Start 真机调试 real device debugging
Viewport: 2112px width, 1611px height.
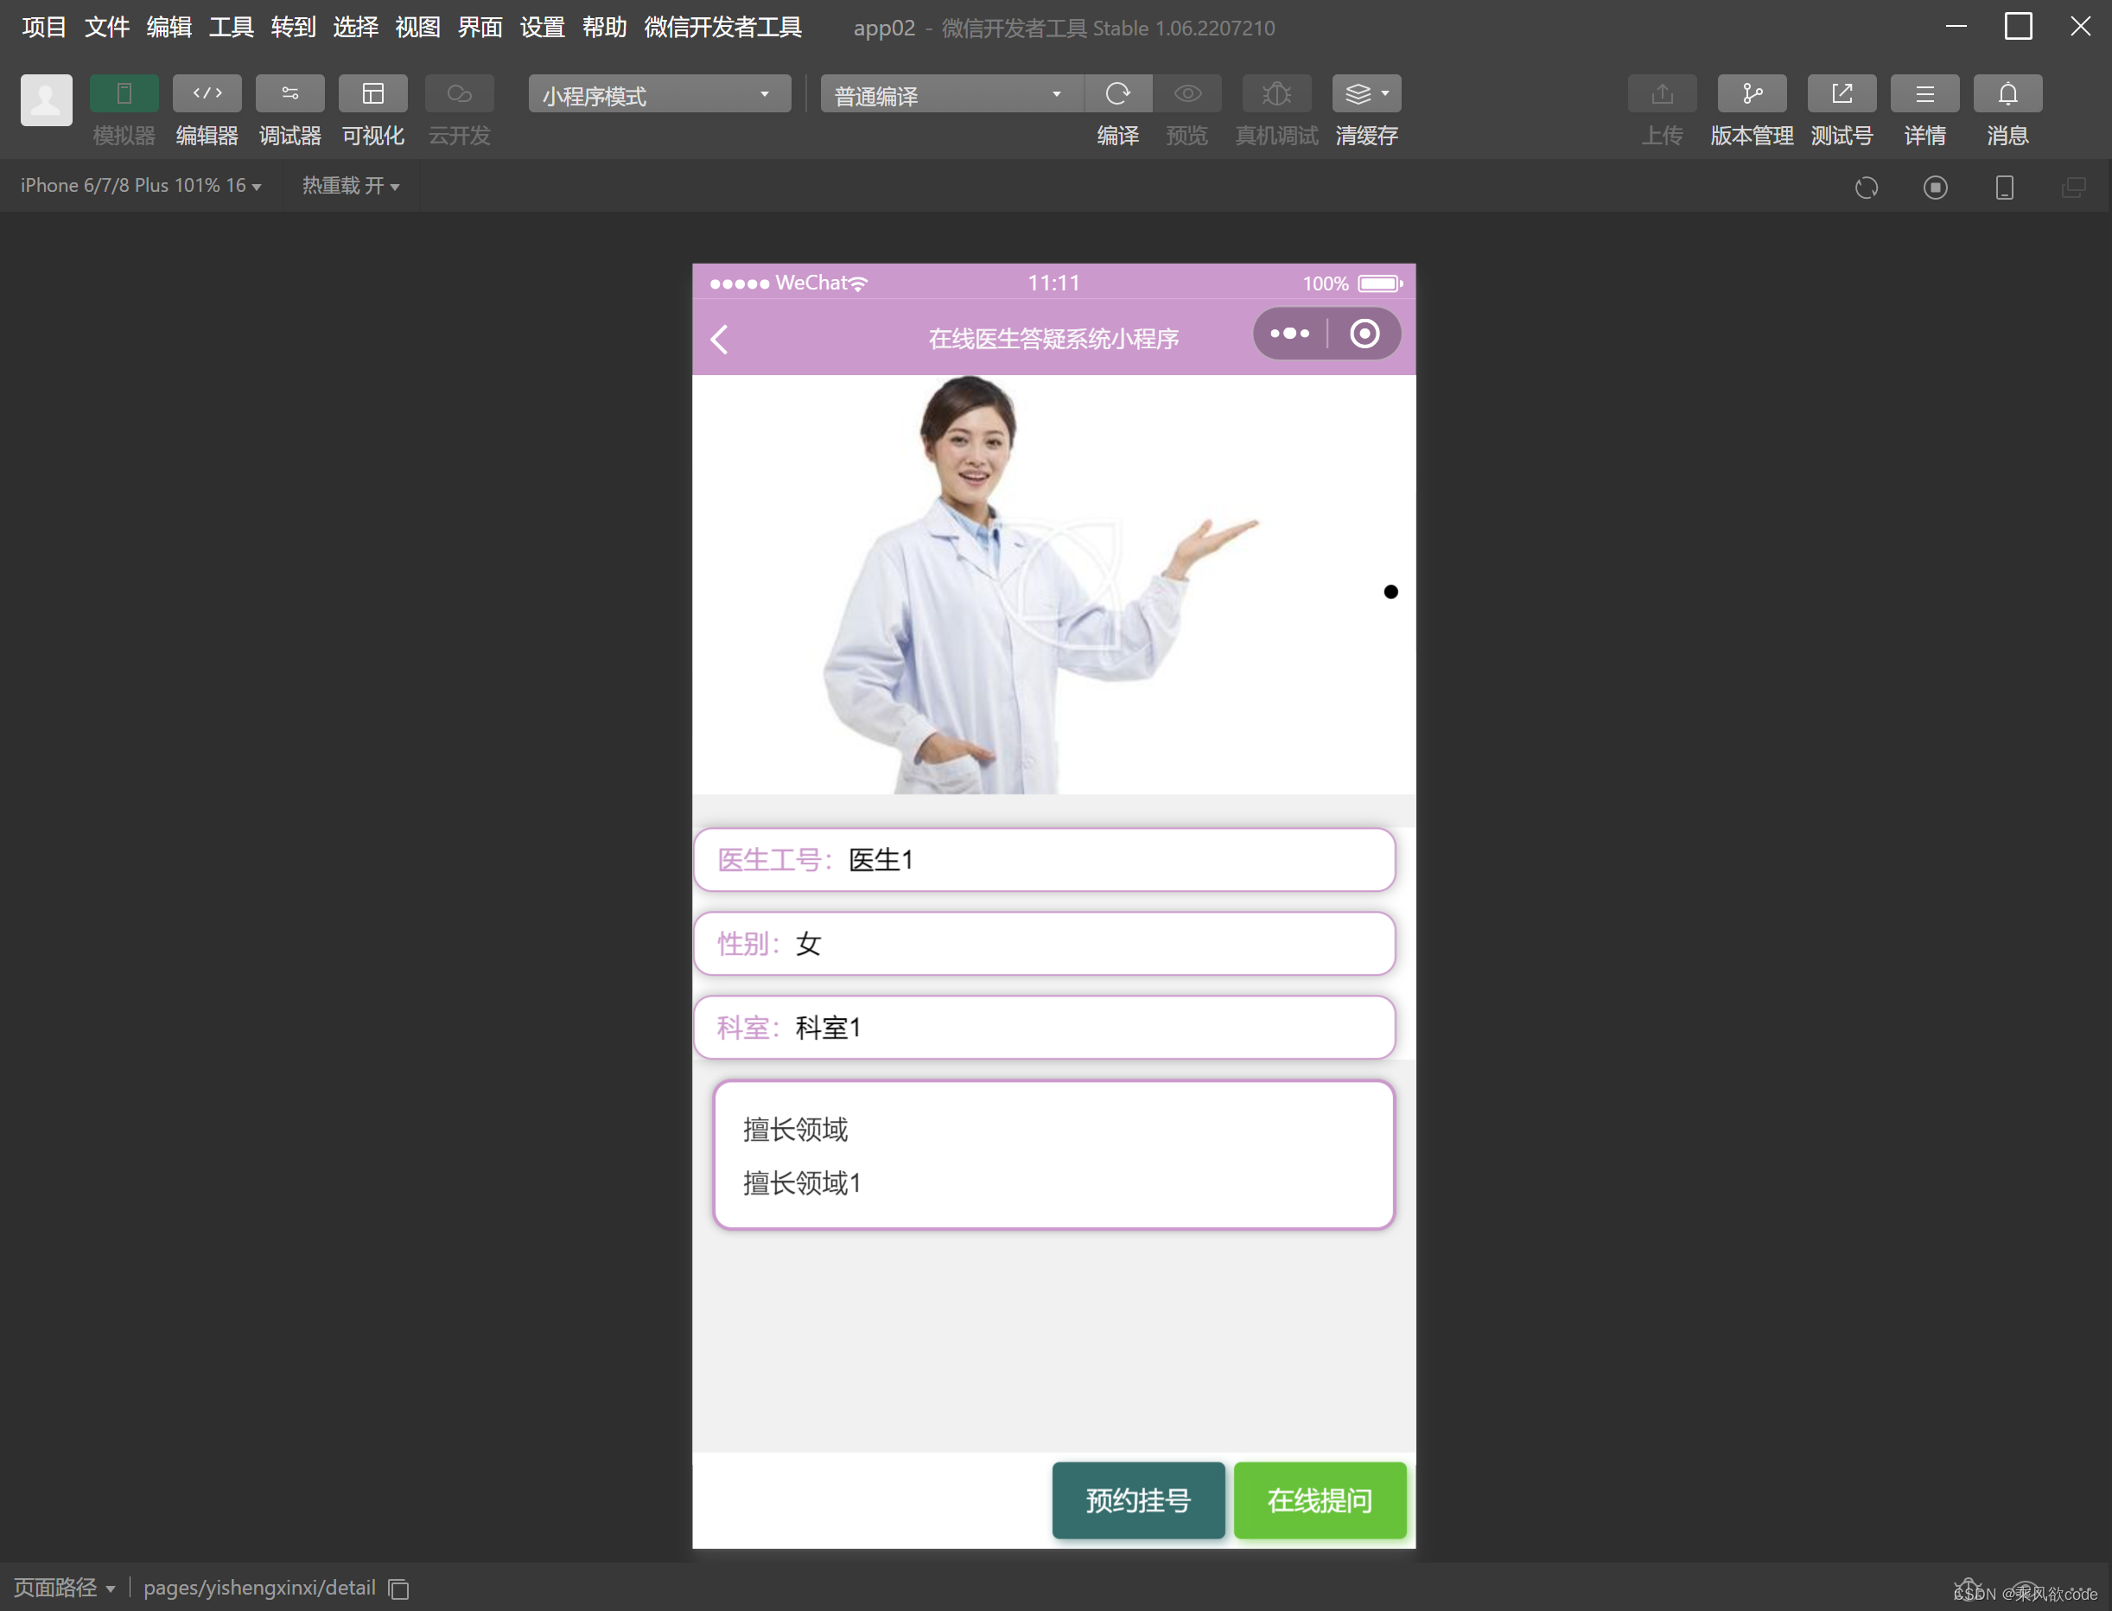(x=1276, y=93)
